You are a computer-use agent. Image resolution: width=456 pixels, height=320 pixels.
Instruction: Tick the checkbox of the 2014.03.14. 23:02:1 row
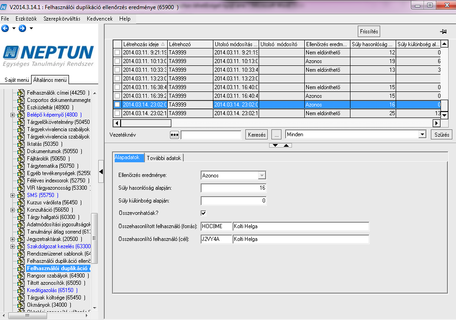(x=117, y=113)
